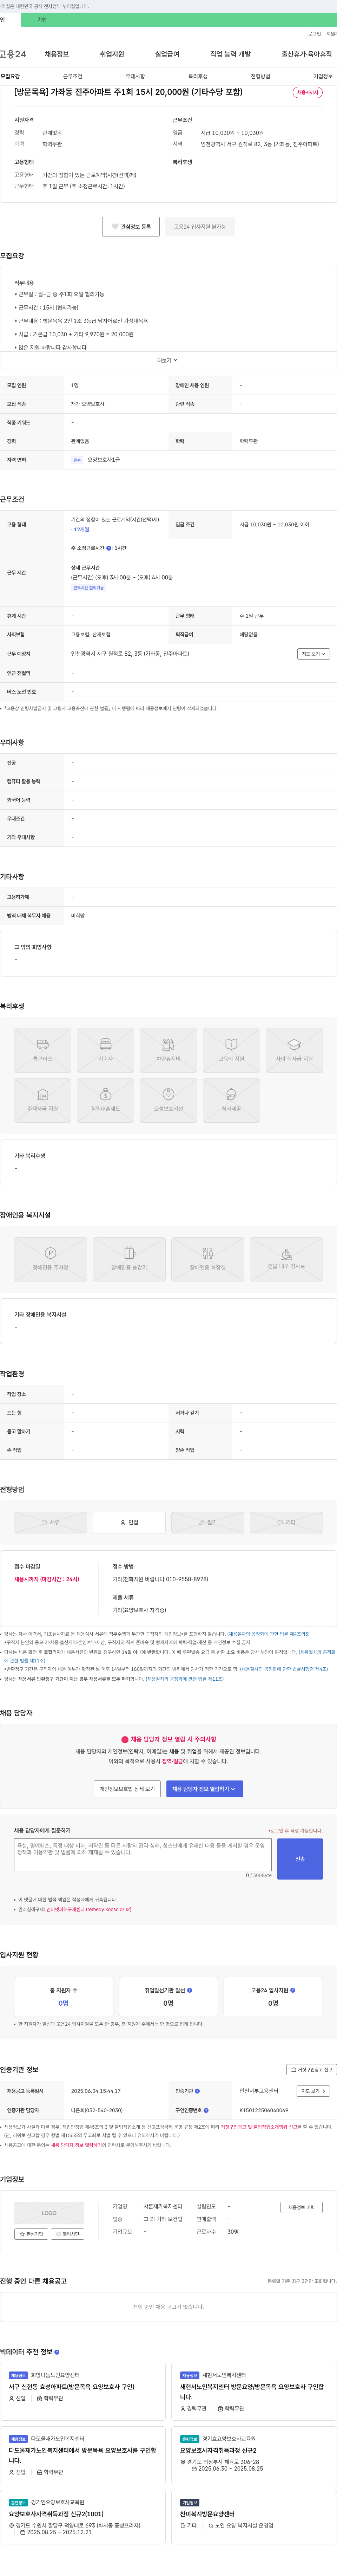Click the company LOGO thumbnail

pyautogui.click(x=49, y=2213)
